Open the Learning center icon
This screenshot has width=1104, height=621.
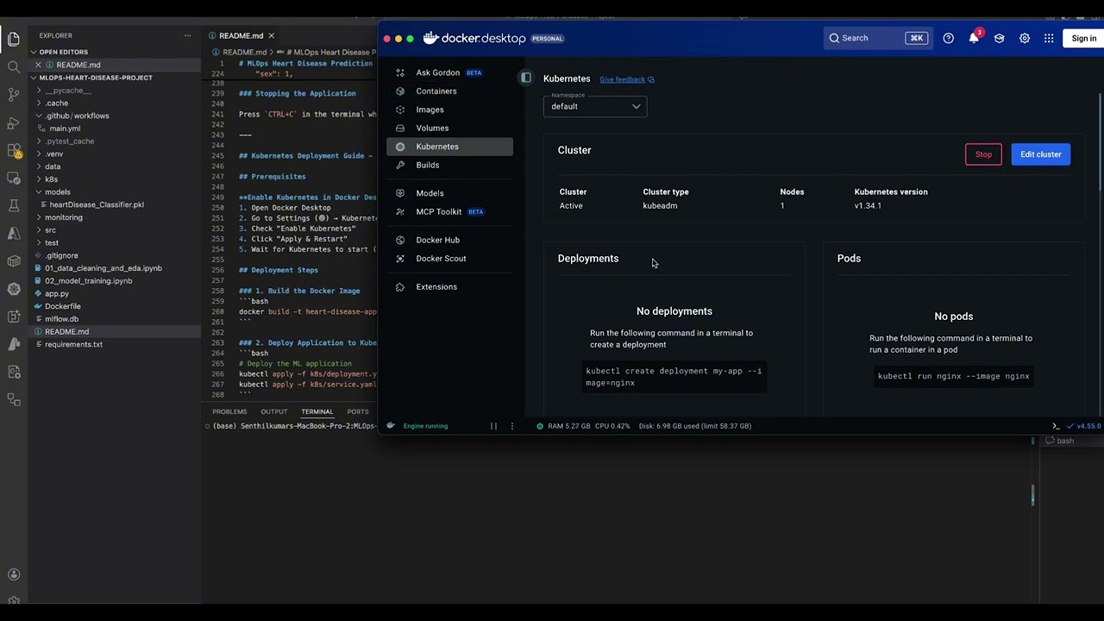point(999,38)
